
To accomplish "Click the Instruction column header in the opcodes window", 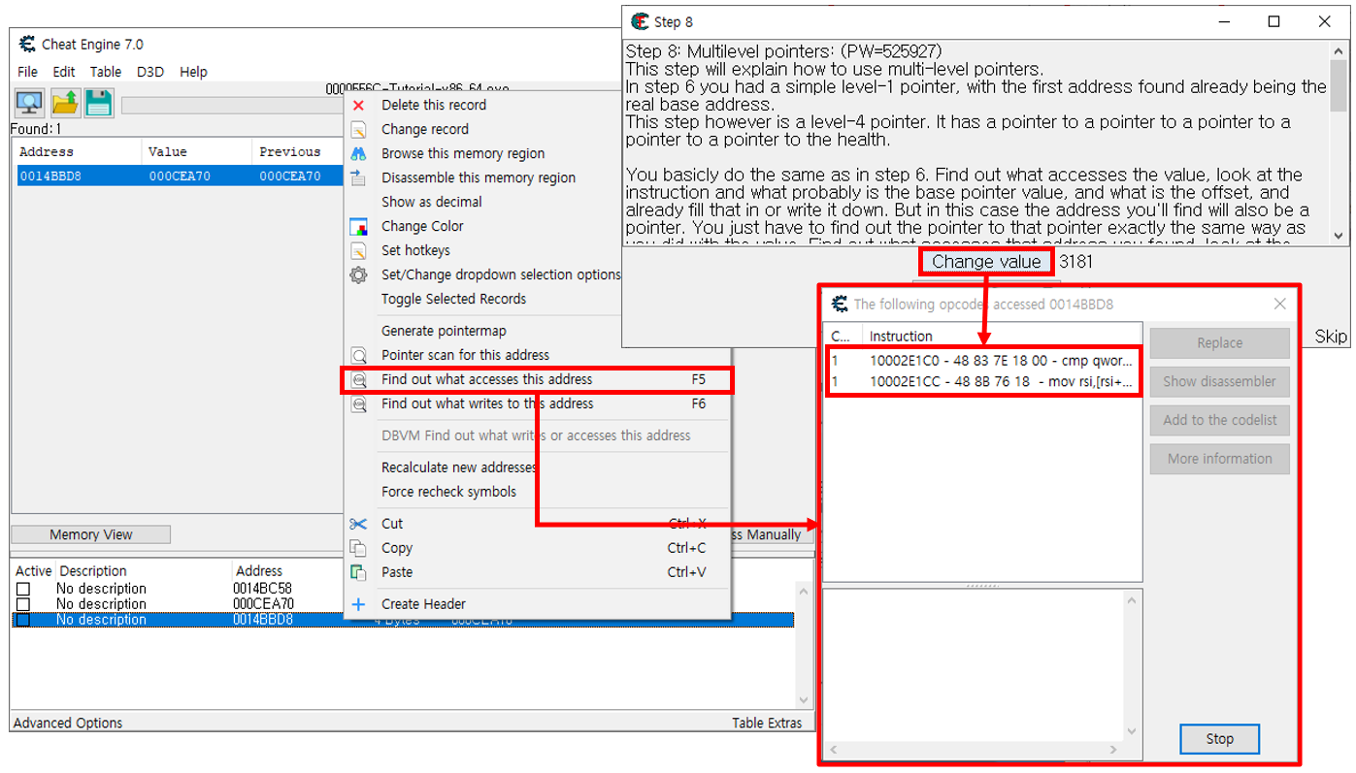I will 1002,336.
